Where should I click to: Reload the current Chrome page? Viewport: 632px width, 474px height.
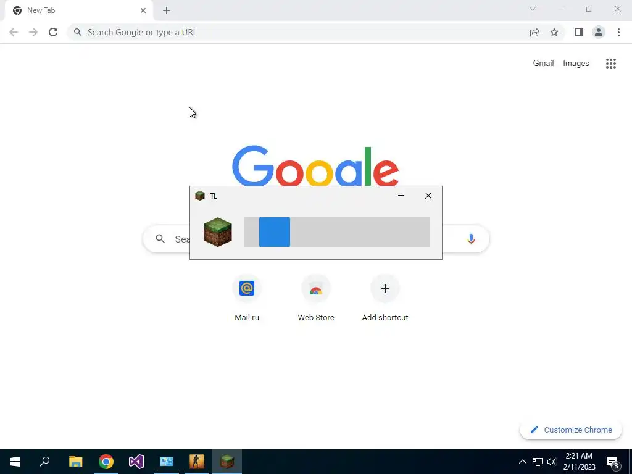(x=53, y=32)
